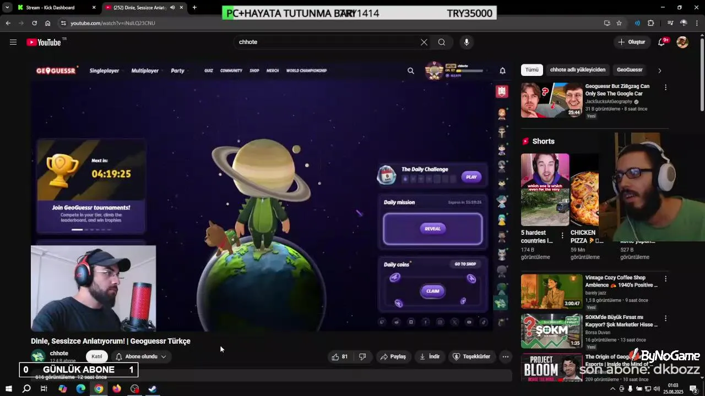
Task: Click the YouTube search input field
Action: click(328, 42)
